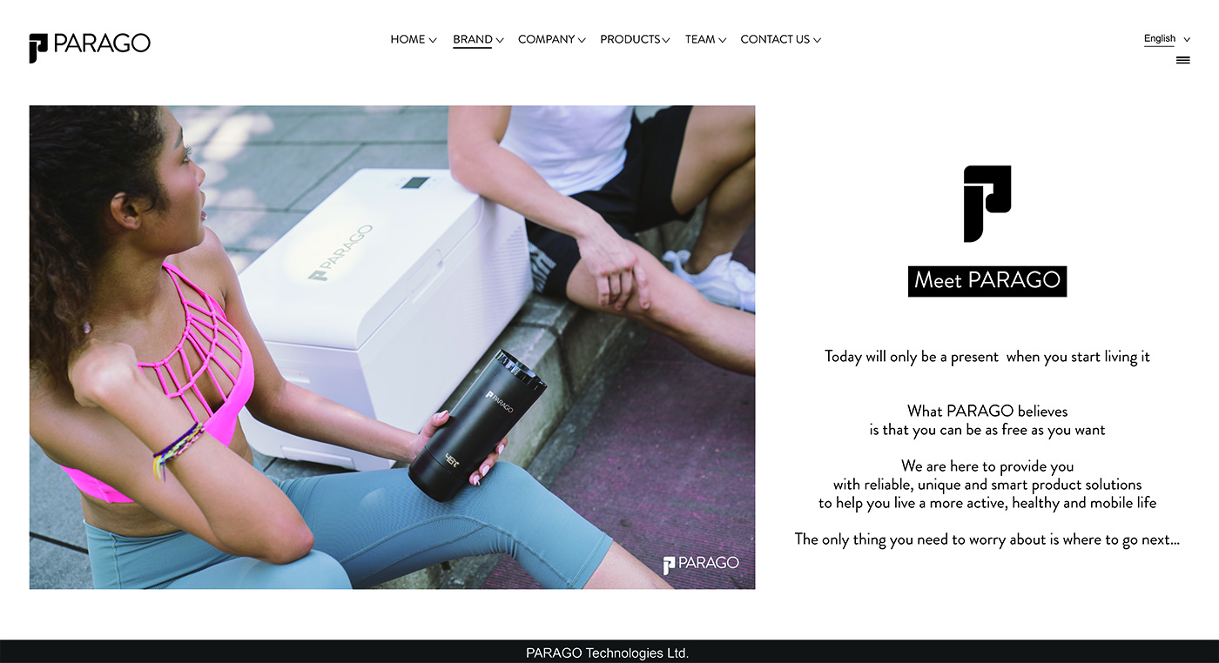Click the PARAGO logo in the header
Screen dimensions: 1219x663
90,47
